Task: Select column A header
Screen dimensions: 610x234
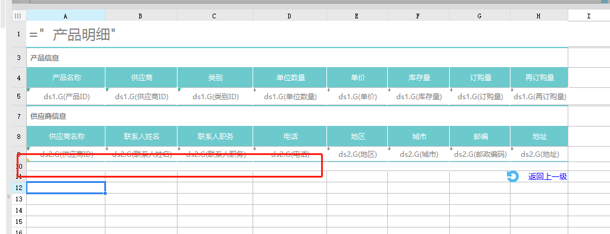Action: [x=66, y=16]
